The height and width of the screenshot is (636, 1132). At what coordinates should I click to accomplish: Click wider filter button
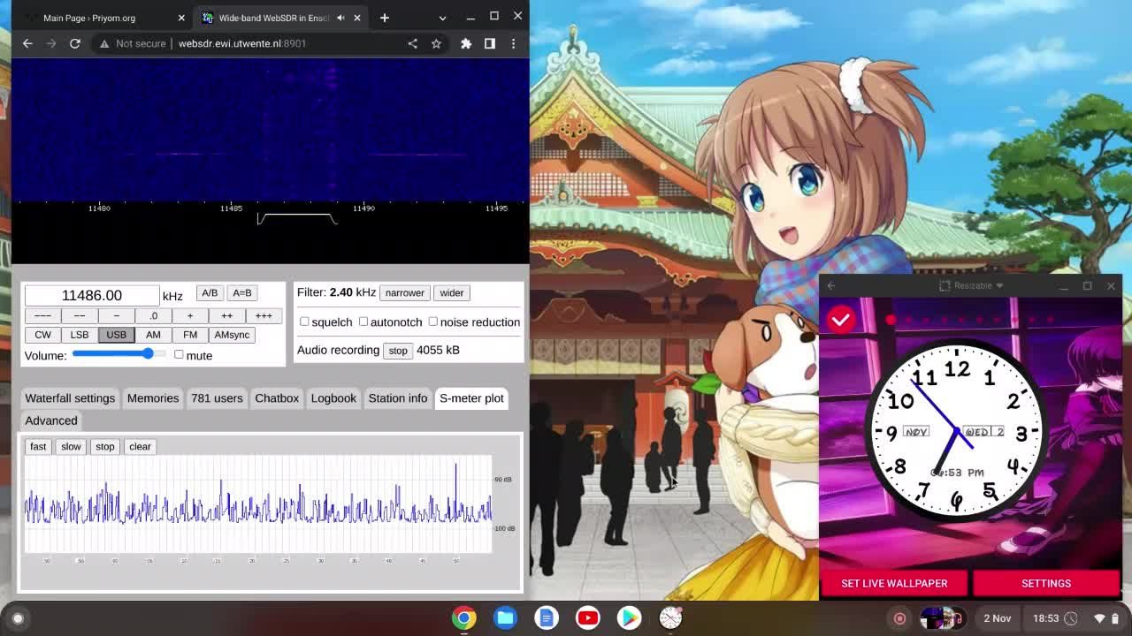452,292
